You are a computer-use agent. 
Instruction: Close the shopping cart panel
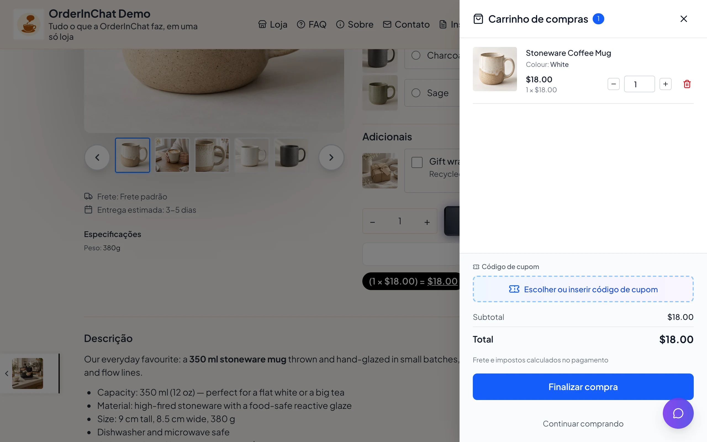coord(684,19)
